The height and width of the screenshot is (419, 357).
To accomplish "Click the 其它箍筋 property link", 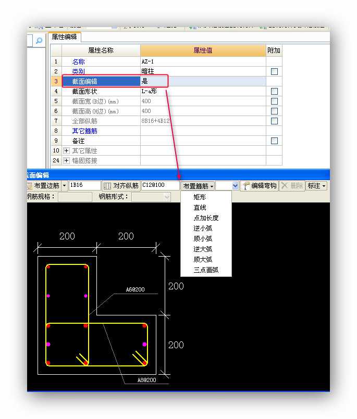I will pos(84,131).
